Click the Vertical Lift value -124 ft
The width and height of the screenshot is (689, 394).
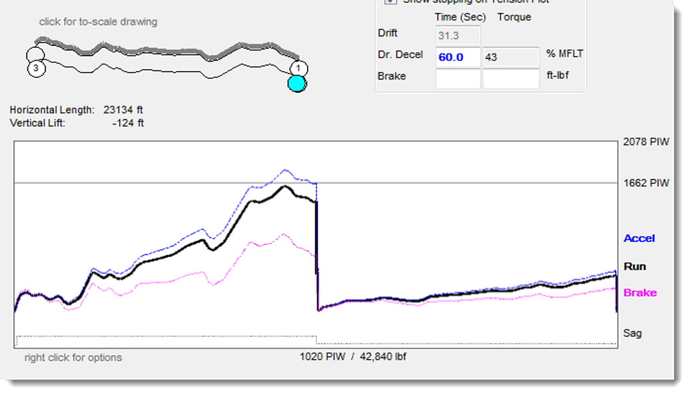[x=128, y=123]
